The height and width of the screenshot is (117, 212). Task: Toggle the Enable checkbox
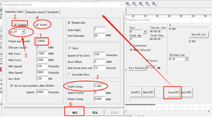click(16, 25)
